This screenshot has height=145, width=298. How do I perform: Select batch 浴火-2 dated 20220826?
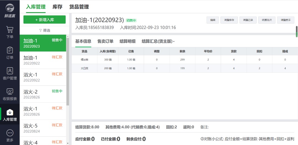coord(43,94)
